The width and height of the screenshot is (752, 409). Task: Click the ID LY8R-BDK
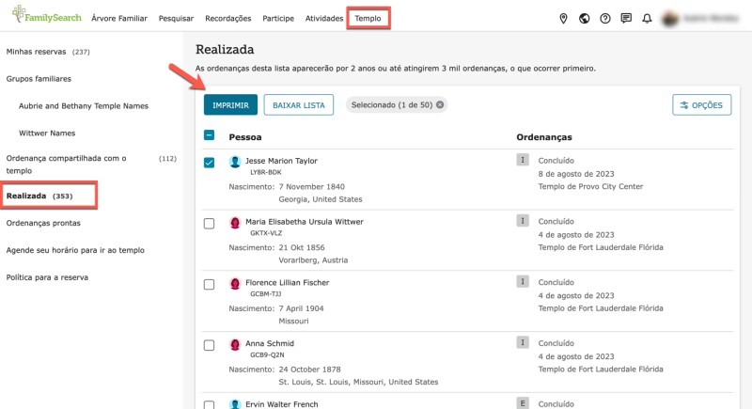266,172
